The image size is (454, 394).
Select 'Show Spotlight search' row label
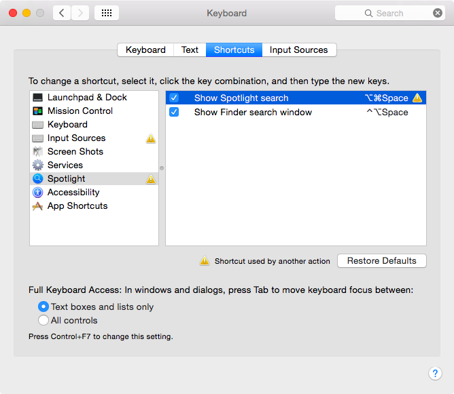[241, 98]
